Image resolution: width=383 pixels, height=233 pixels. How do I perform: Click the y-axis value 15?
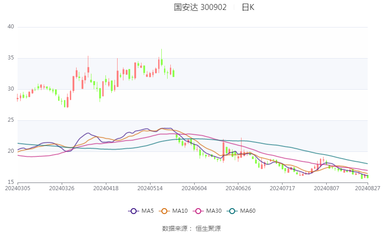point(11,182)
